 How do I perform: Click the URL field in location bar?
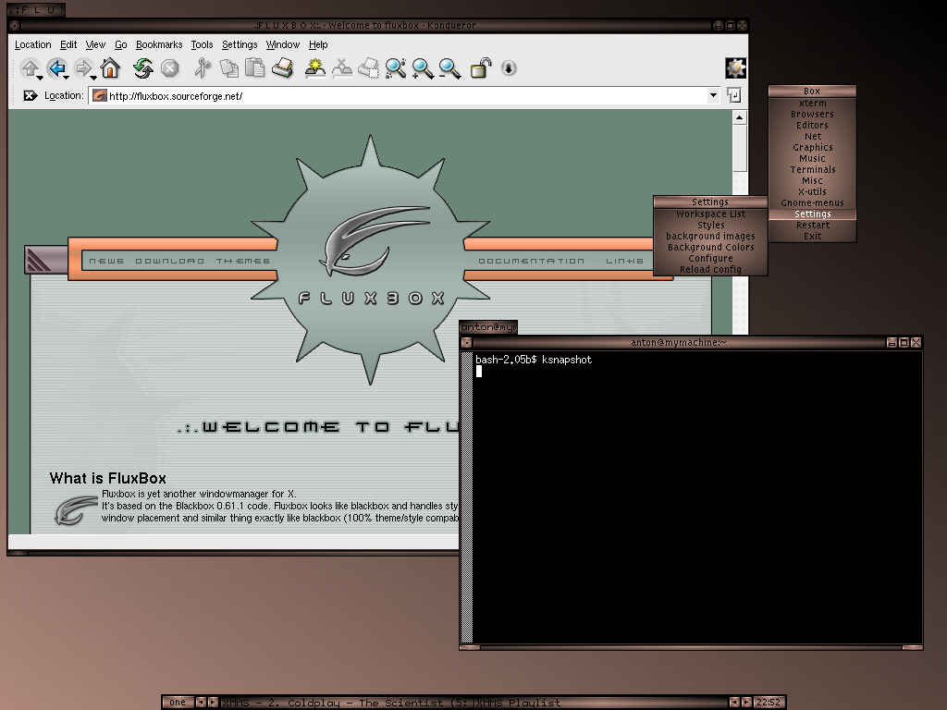point(405,96)
